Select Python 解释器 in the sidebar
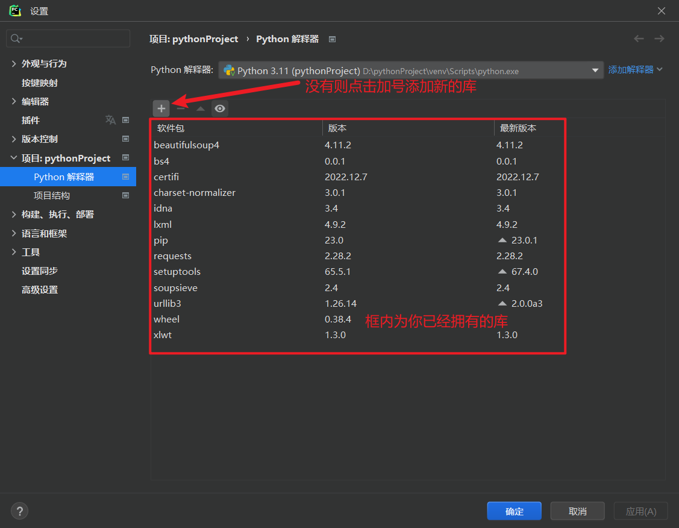This screenshot has height=528, width=679. click(x=68, y=177)
